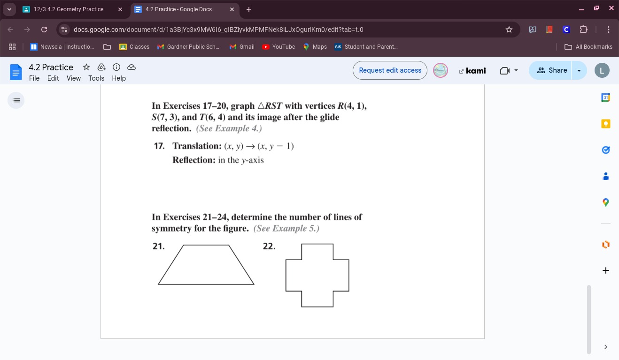Image resolution: width=619 pixels, height=360 pixels.
Task: Switch to 12/3 4.2 Geometry Practice tab
Action: [69, 9]
